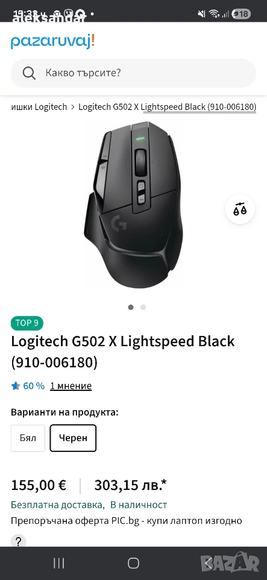Tap Android back arrow icon
The width and height of the screenshot is (267, 580).
209,563
